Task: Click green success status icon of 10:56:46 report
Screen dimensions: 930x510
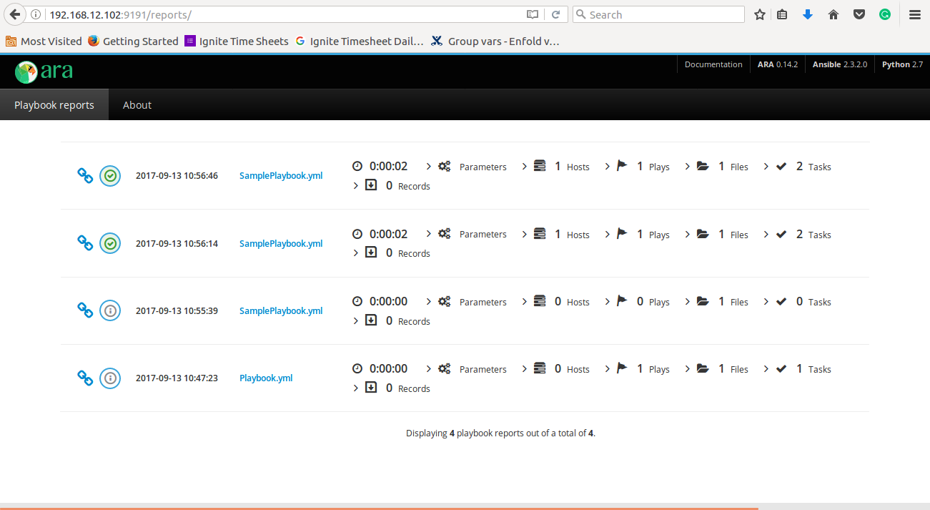Action: point(110,176)
